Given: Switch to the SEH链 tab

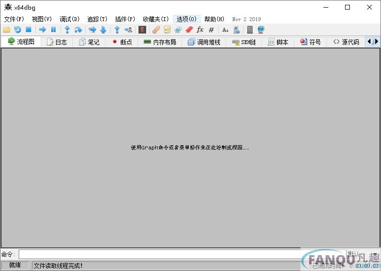Looking at the screenshot, I should (x=244, y=42).
